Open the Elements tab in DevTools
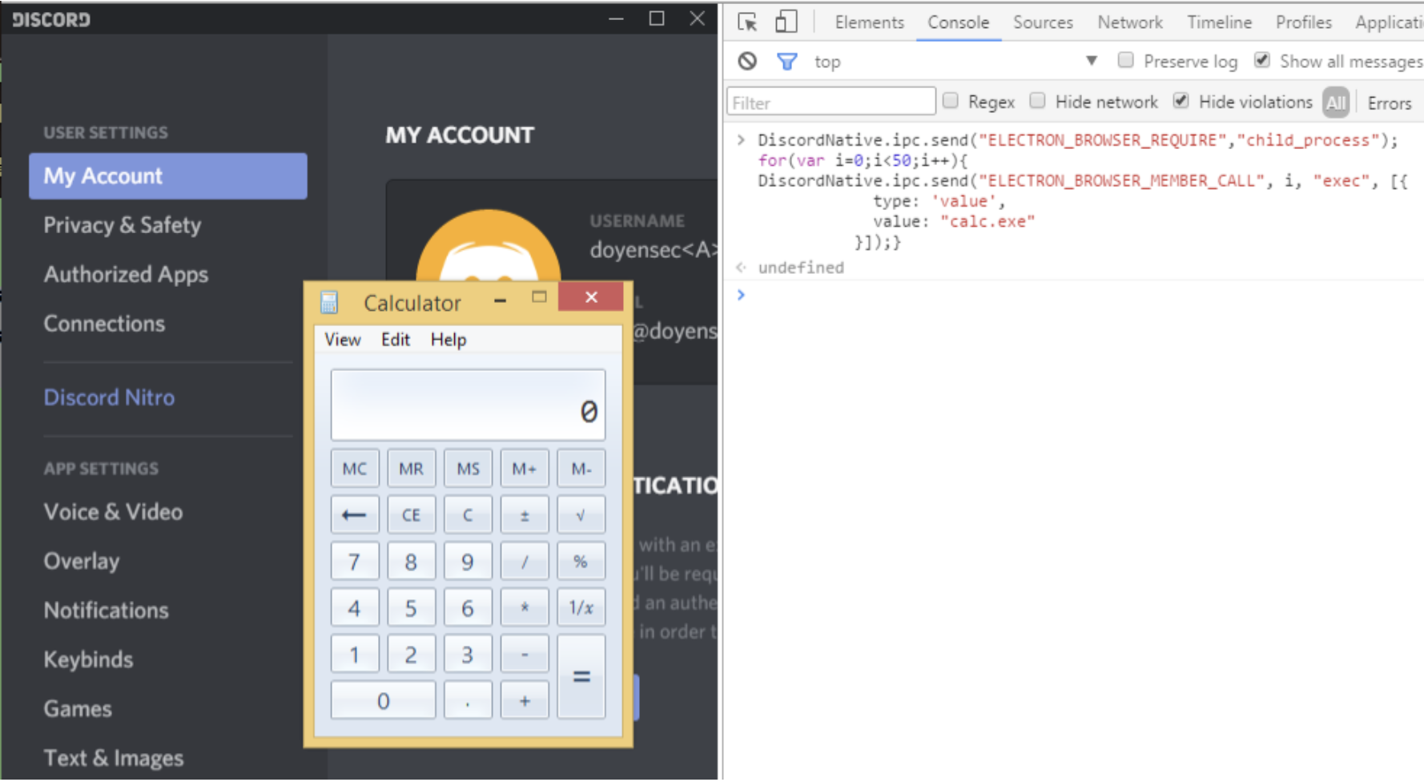This screenshot has height=782, width=1424. tap(869, 22)
